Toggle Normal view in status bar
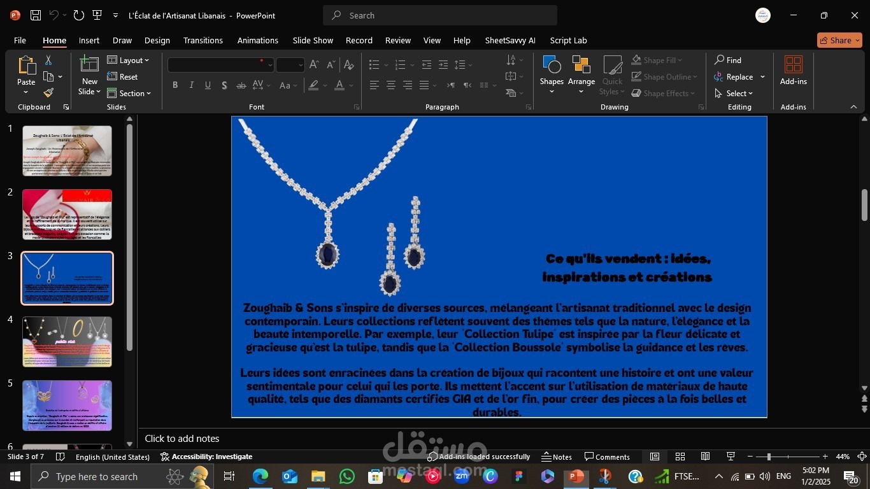Screen dimensions: 870x489 coord(655,457)
